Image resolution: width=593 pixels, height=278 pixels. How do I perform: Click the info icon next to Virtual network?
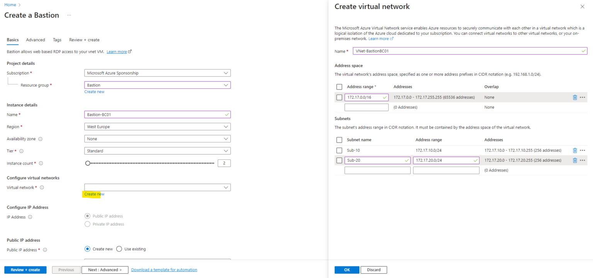42,187
